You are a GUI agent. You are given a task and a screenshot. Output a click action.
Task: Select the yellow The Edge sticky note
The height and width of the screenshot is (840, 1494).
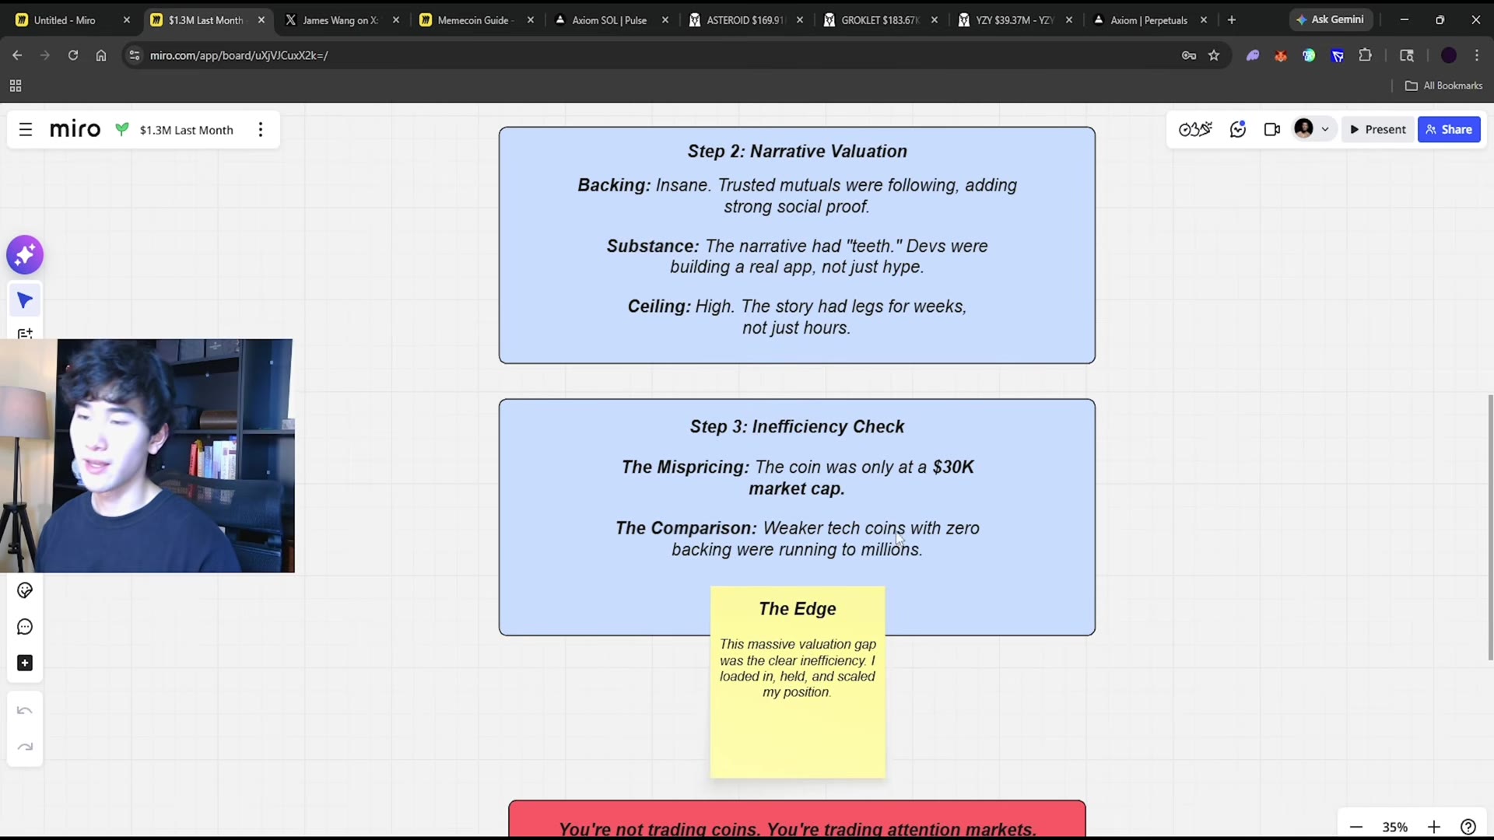pyautogui.click(x=798, y=682)
